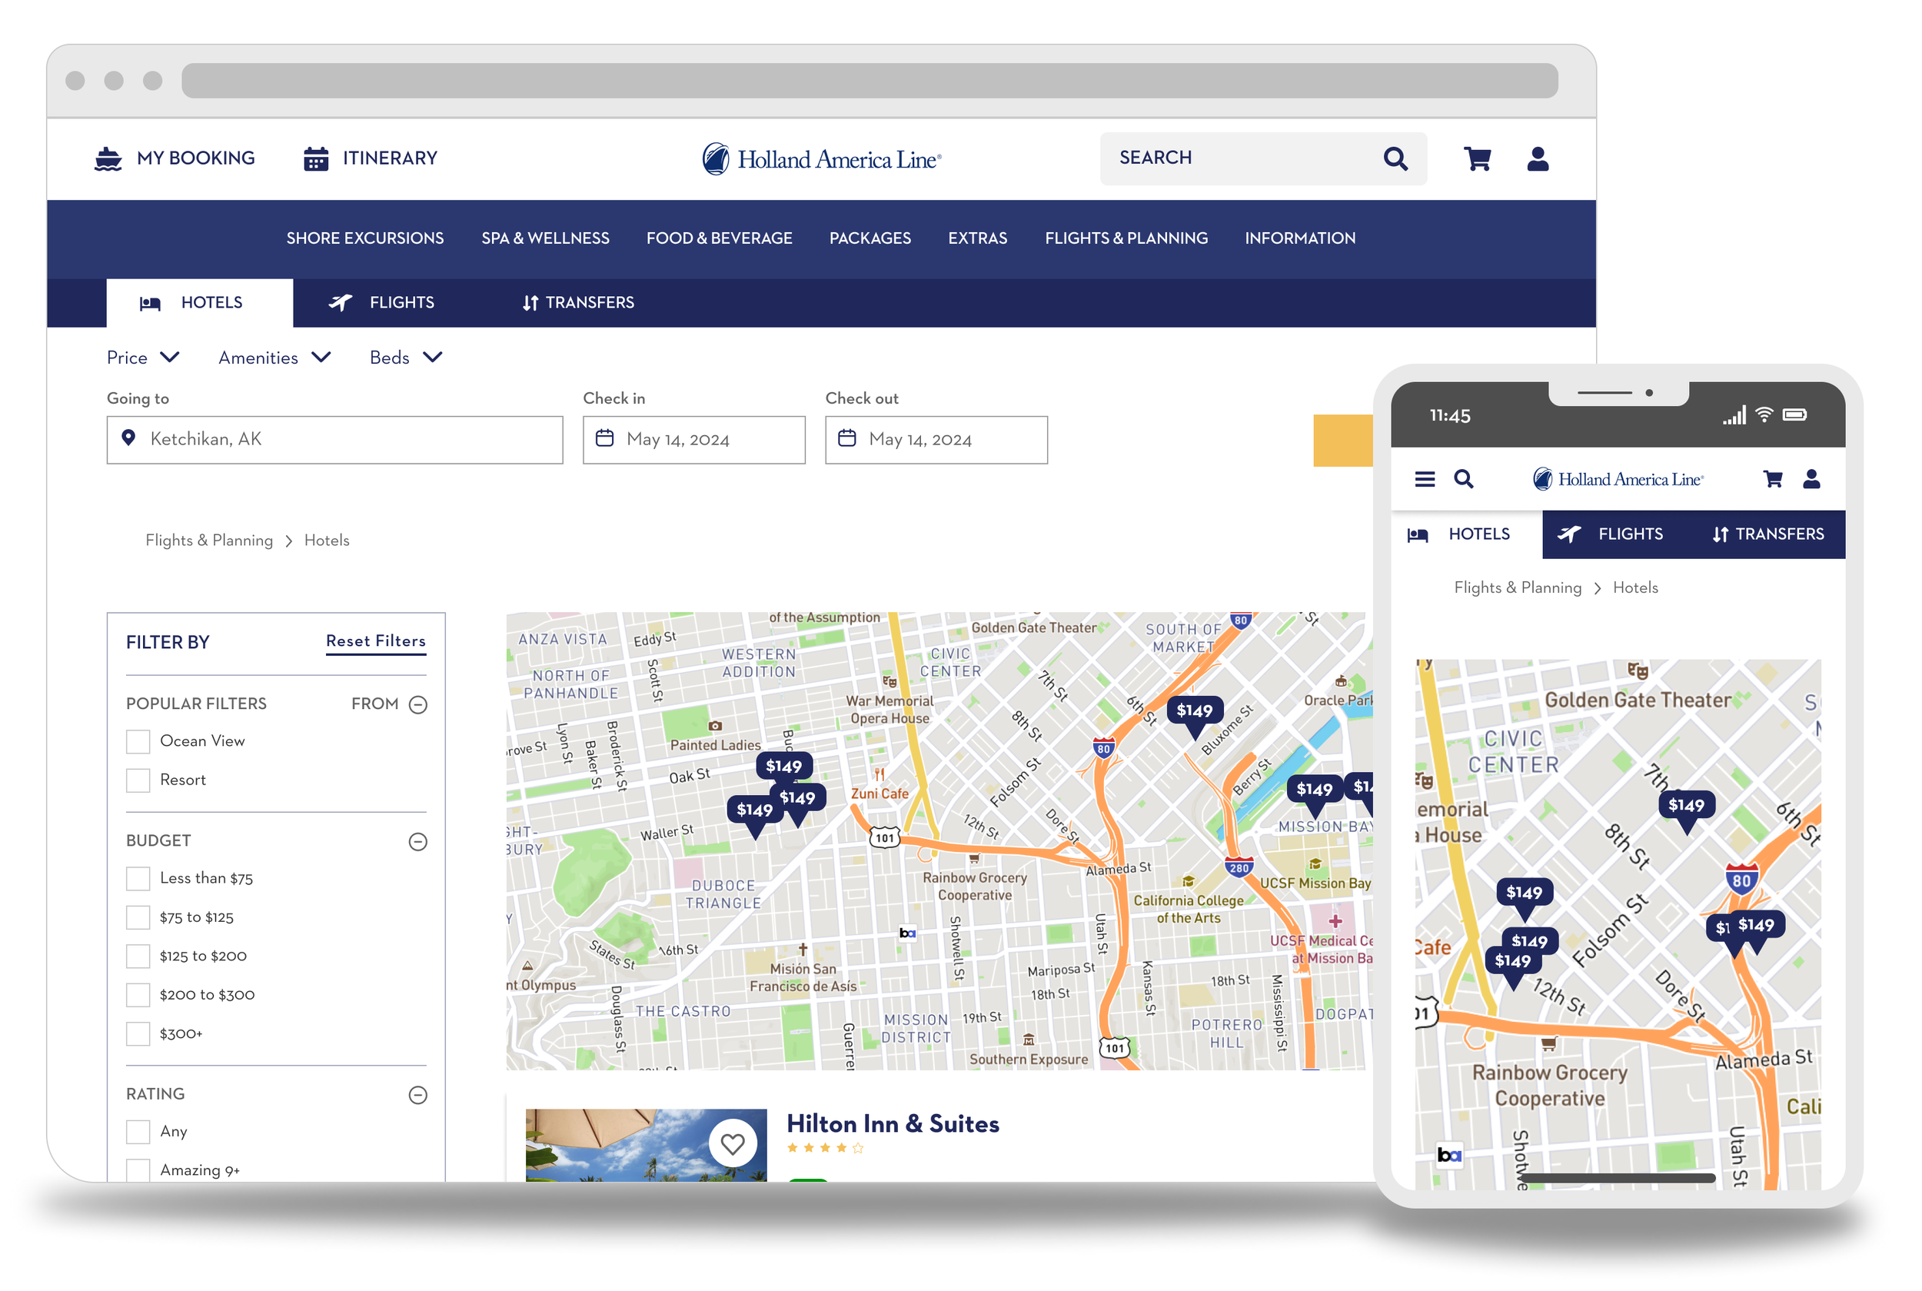Open hamburger menu on mobile view

[1425, 479]
